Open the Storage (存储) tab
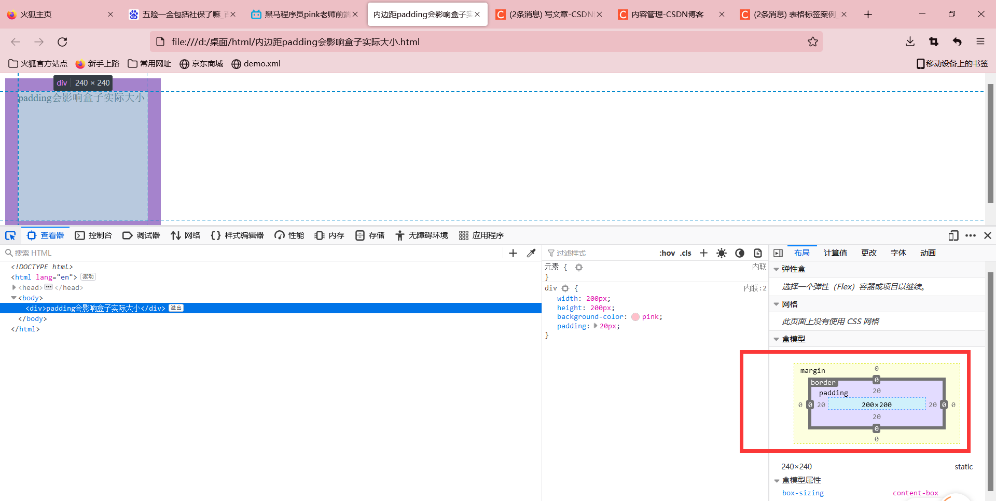Viewport: 996px width, 501px height. pyautogui.click(x=370, y=235)
